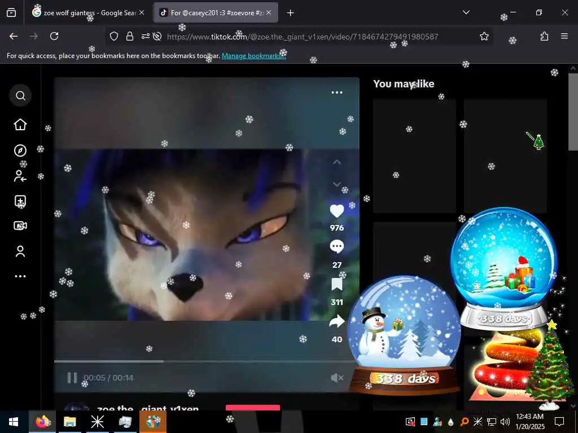The height and width of the screenshot is (433, 578).
Task: Click Firefox in the taskbar
Action: pos(43,422)
